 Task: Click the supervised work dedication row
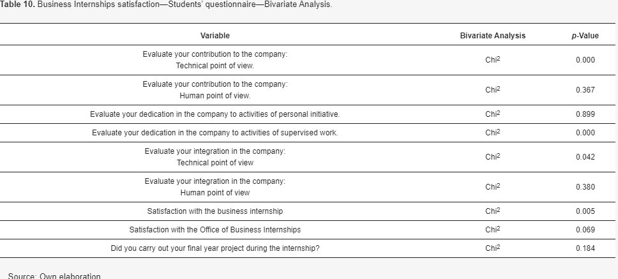(308, 133)
